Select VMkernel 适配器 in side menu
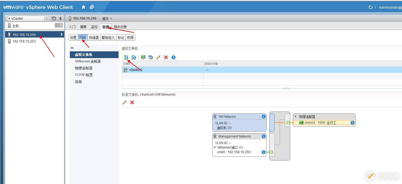 (94, 61)
